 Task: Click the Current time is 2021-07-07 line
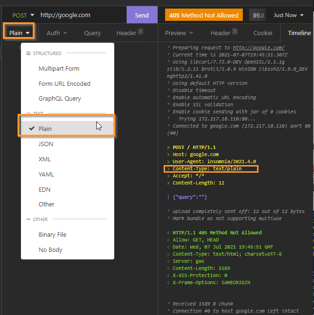[230, 55]
